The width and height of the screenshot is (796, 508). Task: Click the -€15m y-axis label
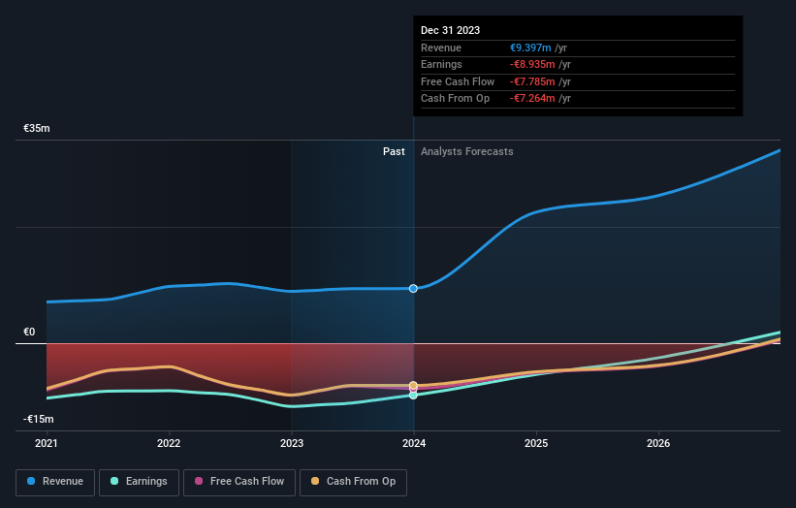click(39, 419)
